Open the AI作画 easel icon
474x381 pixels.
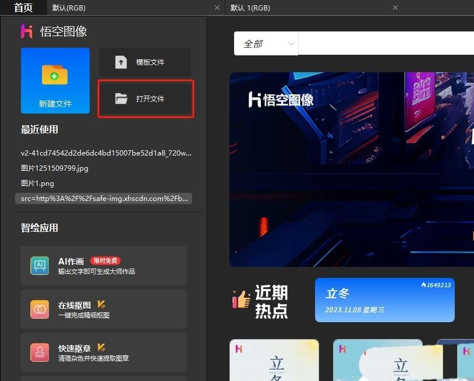(x=40, y=266)
